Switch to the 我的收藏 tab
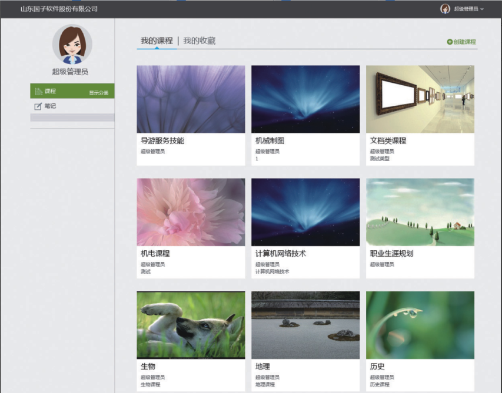Screen dimensions: 502x393 coord(199,41)
